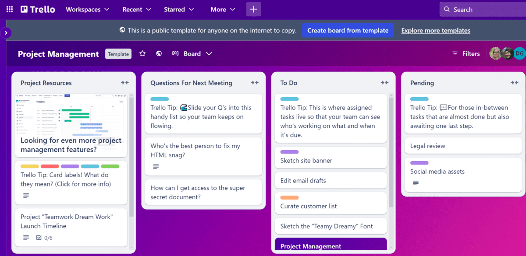Click the Pending list title
Screen dimensions: 526x256
click(422, 83)
